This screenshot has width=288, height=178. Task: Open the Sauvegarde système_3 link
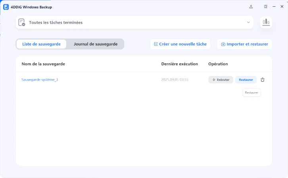[x=40, y=80]
